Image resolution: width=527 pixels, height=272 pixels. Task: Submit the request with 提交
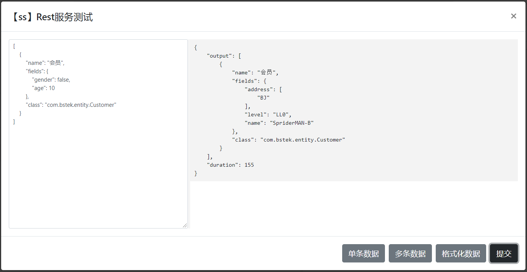(x=503, y=254)
